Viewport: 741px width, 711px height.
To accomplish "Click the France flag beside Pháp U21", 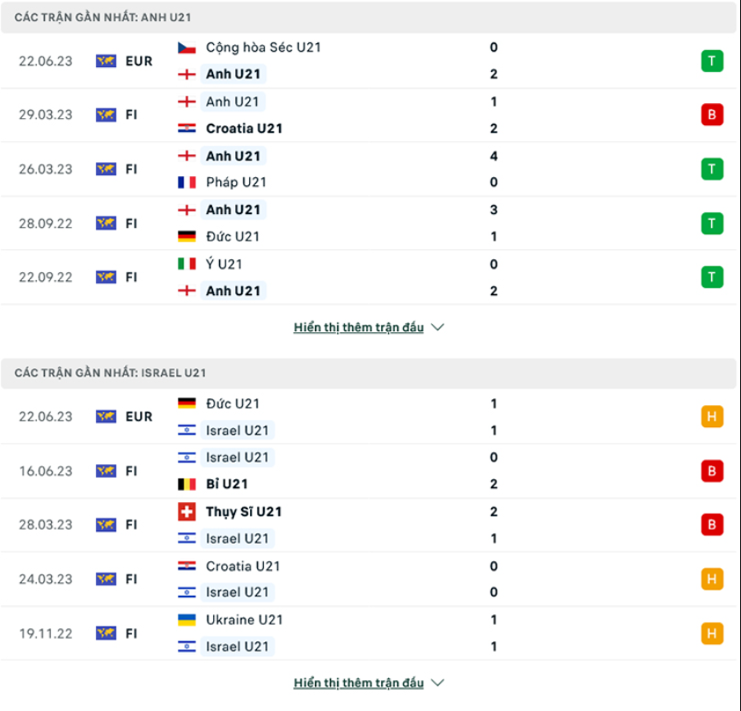I will coord(187,182).
